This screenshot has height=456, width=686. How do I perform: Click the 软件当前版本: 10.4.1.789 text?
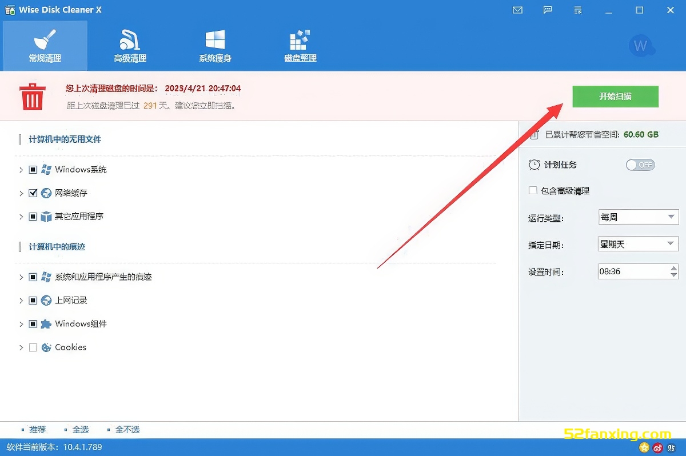click(54, 447)
